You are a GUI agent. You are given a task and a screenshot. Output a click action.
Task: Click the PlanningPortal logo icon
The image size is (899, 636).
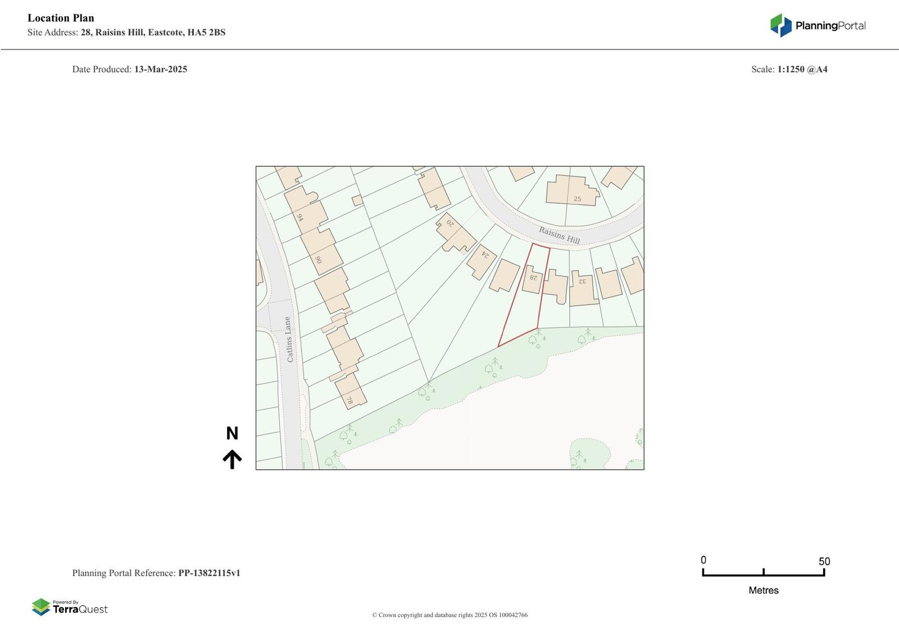[x=780, y=25]
